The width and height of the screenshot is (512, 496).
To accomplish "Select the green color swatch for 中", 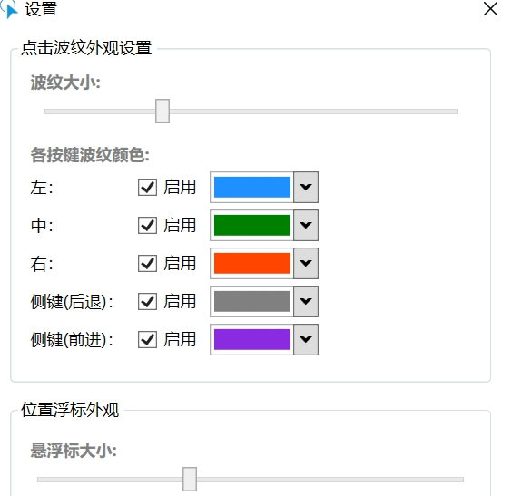I will pyautogui.click(x=252, y=226).
